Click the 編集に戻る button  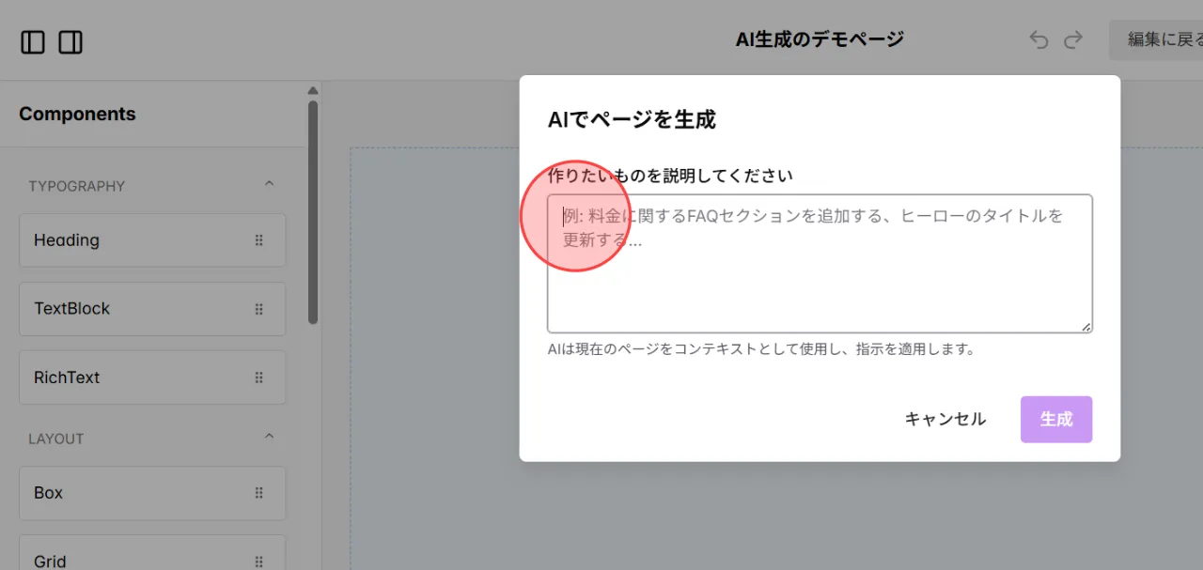[x=1156, y=40]
